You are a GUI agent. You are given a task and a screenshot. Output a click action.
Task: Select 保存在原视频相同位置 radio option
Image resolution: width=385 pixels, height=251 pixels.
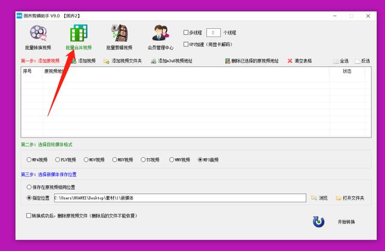tap(29, 187)
